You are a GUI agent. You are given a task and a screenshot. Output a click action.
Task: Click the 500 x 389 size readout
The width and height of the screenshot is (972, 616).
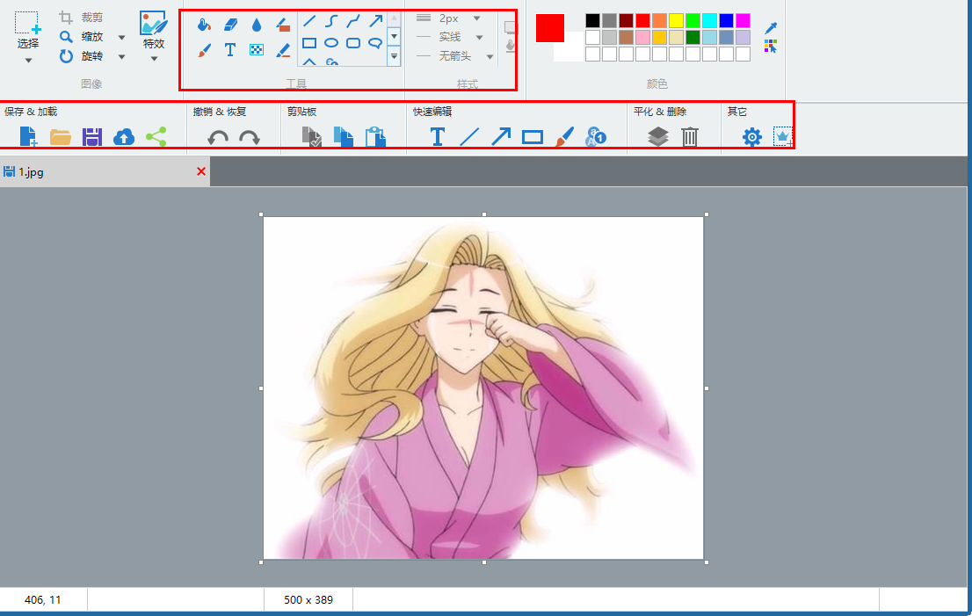click(x=308, y=600)
